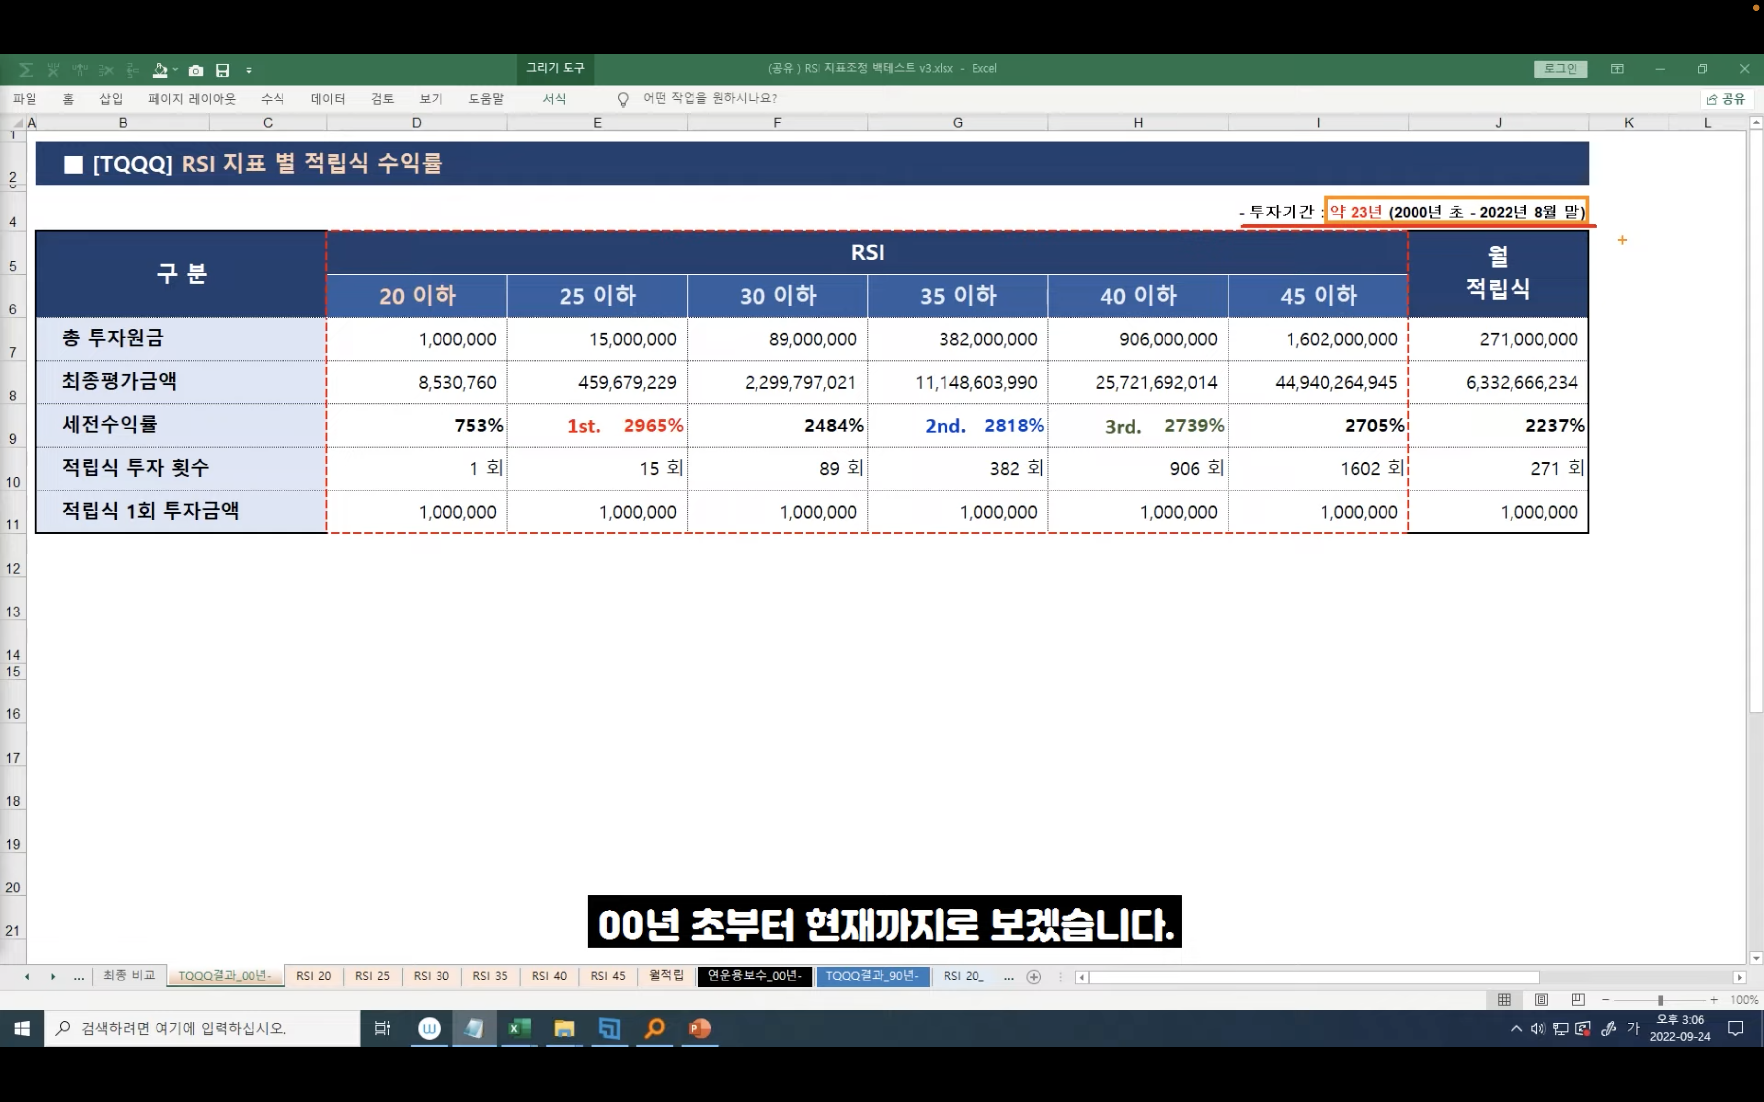
Task: Open the 수식 ribbon tab
Action: (x=273, y=98)
